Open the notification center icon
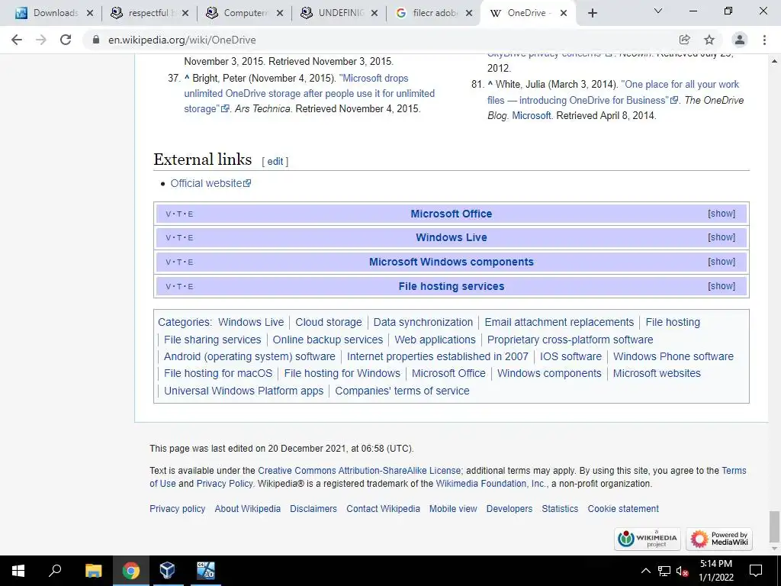781x586 pixels. pos(756,571)
